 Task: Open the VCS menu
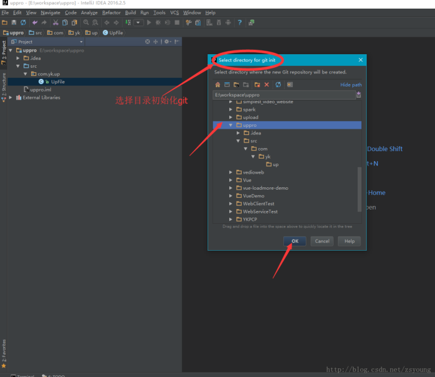pos(175,12)
